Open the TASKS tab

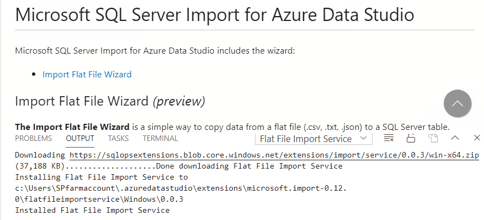click(x=118, y=138)
